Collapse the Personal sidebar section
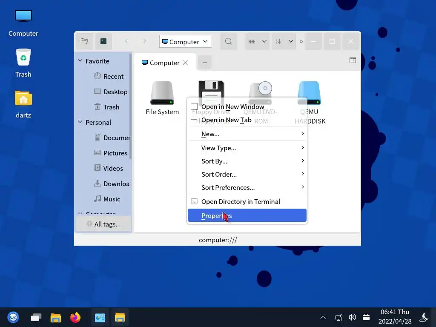 (80, 122)
